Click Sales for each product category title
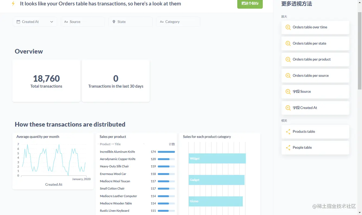This screenshot has height=215, width=362. pos(207,137)
